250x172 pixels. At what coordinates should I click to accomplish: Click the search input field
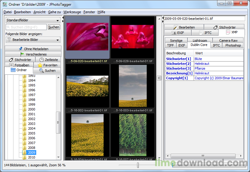point(26,27)
